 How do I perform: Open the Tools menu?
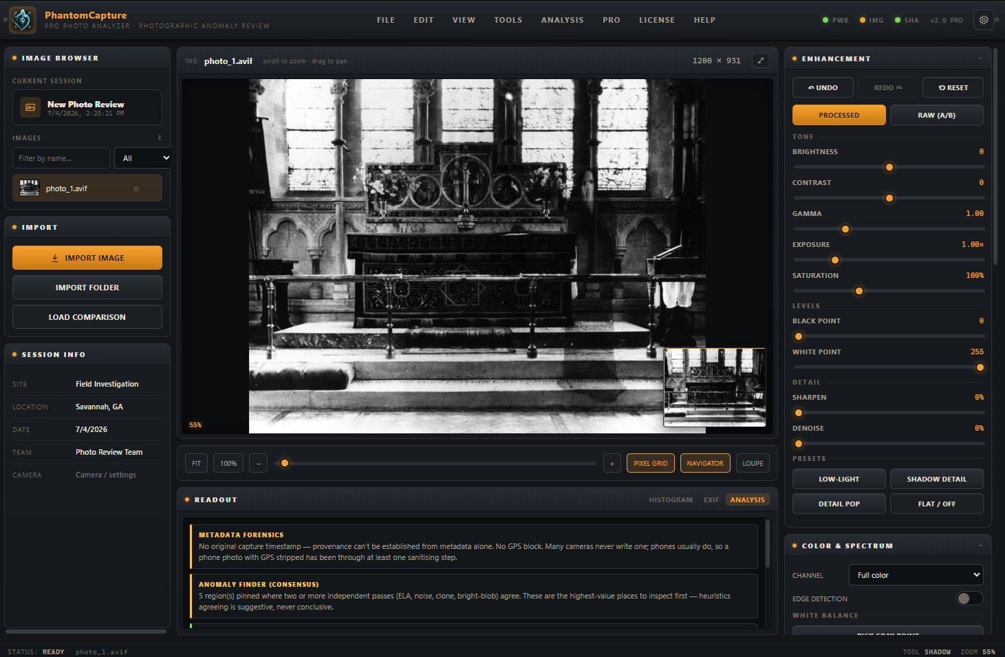pos(508,20)
